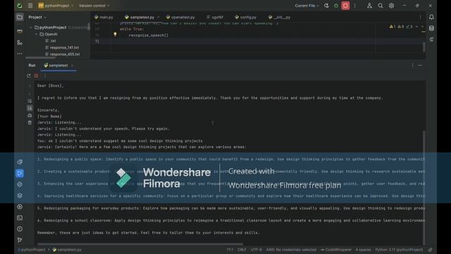
Task: Open the Current File run configuration dropdown
Action: tap(307, 6)
